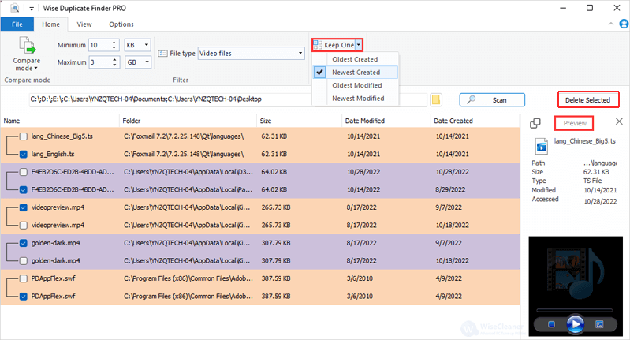Click the C:\Foxmail folder path of lang_English.ts
Screen dimensions: 630x340
[184, 155]
